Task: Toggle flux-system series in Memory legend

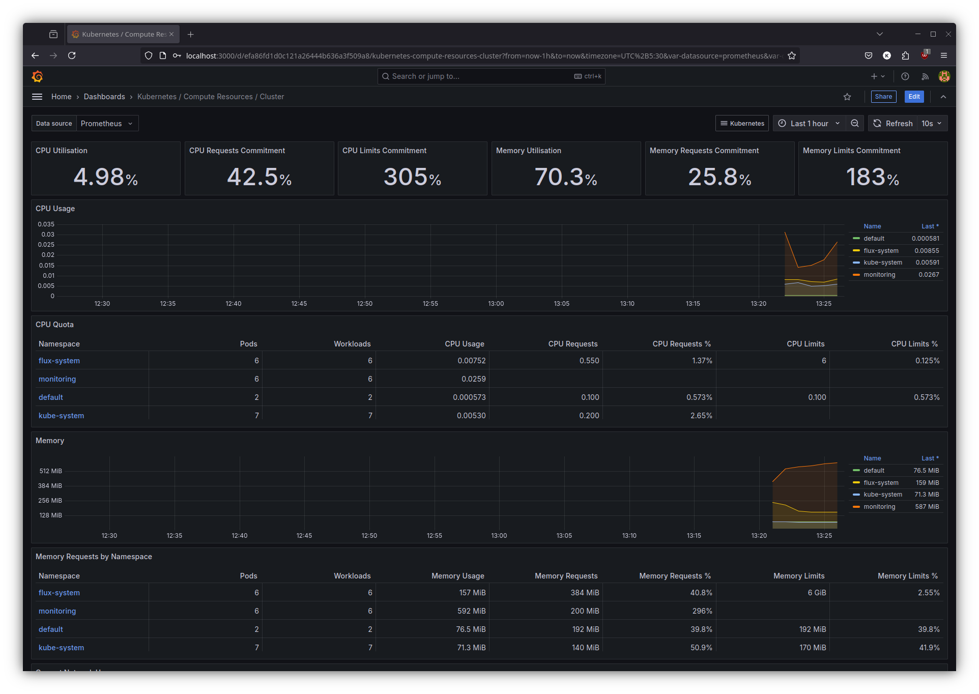Action: click(x=880, y=483)
